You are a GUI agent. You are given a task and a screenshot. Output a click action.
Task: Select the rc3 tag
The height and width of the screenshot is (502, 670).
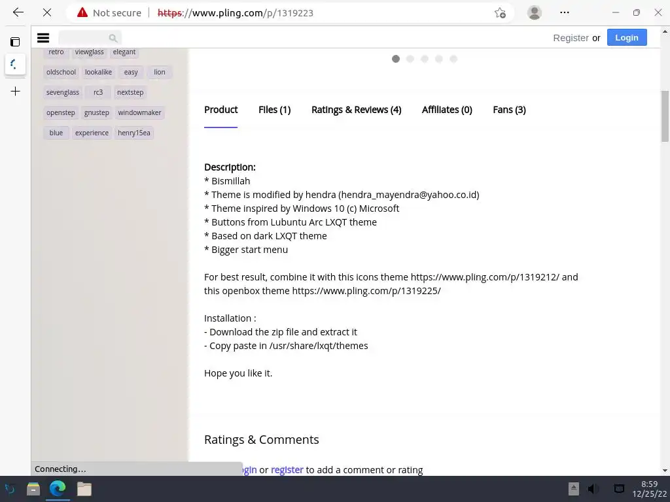98,92
